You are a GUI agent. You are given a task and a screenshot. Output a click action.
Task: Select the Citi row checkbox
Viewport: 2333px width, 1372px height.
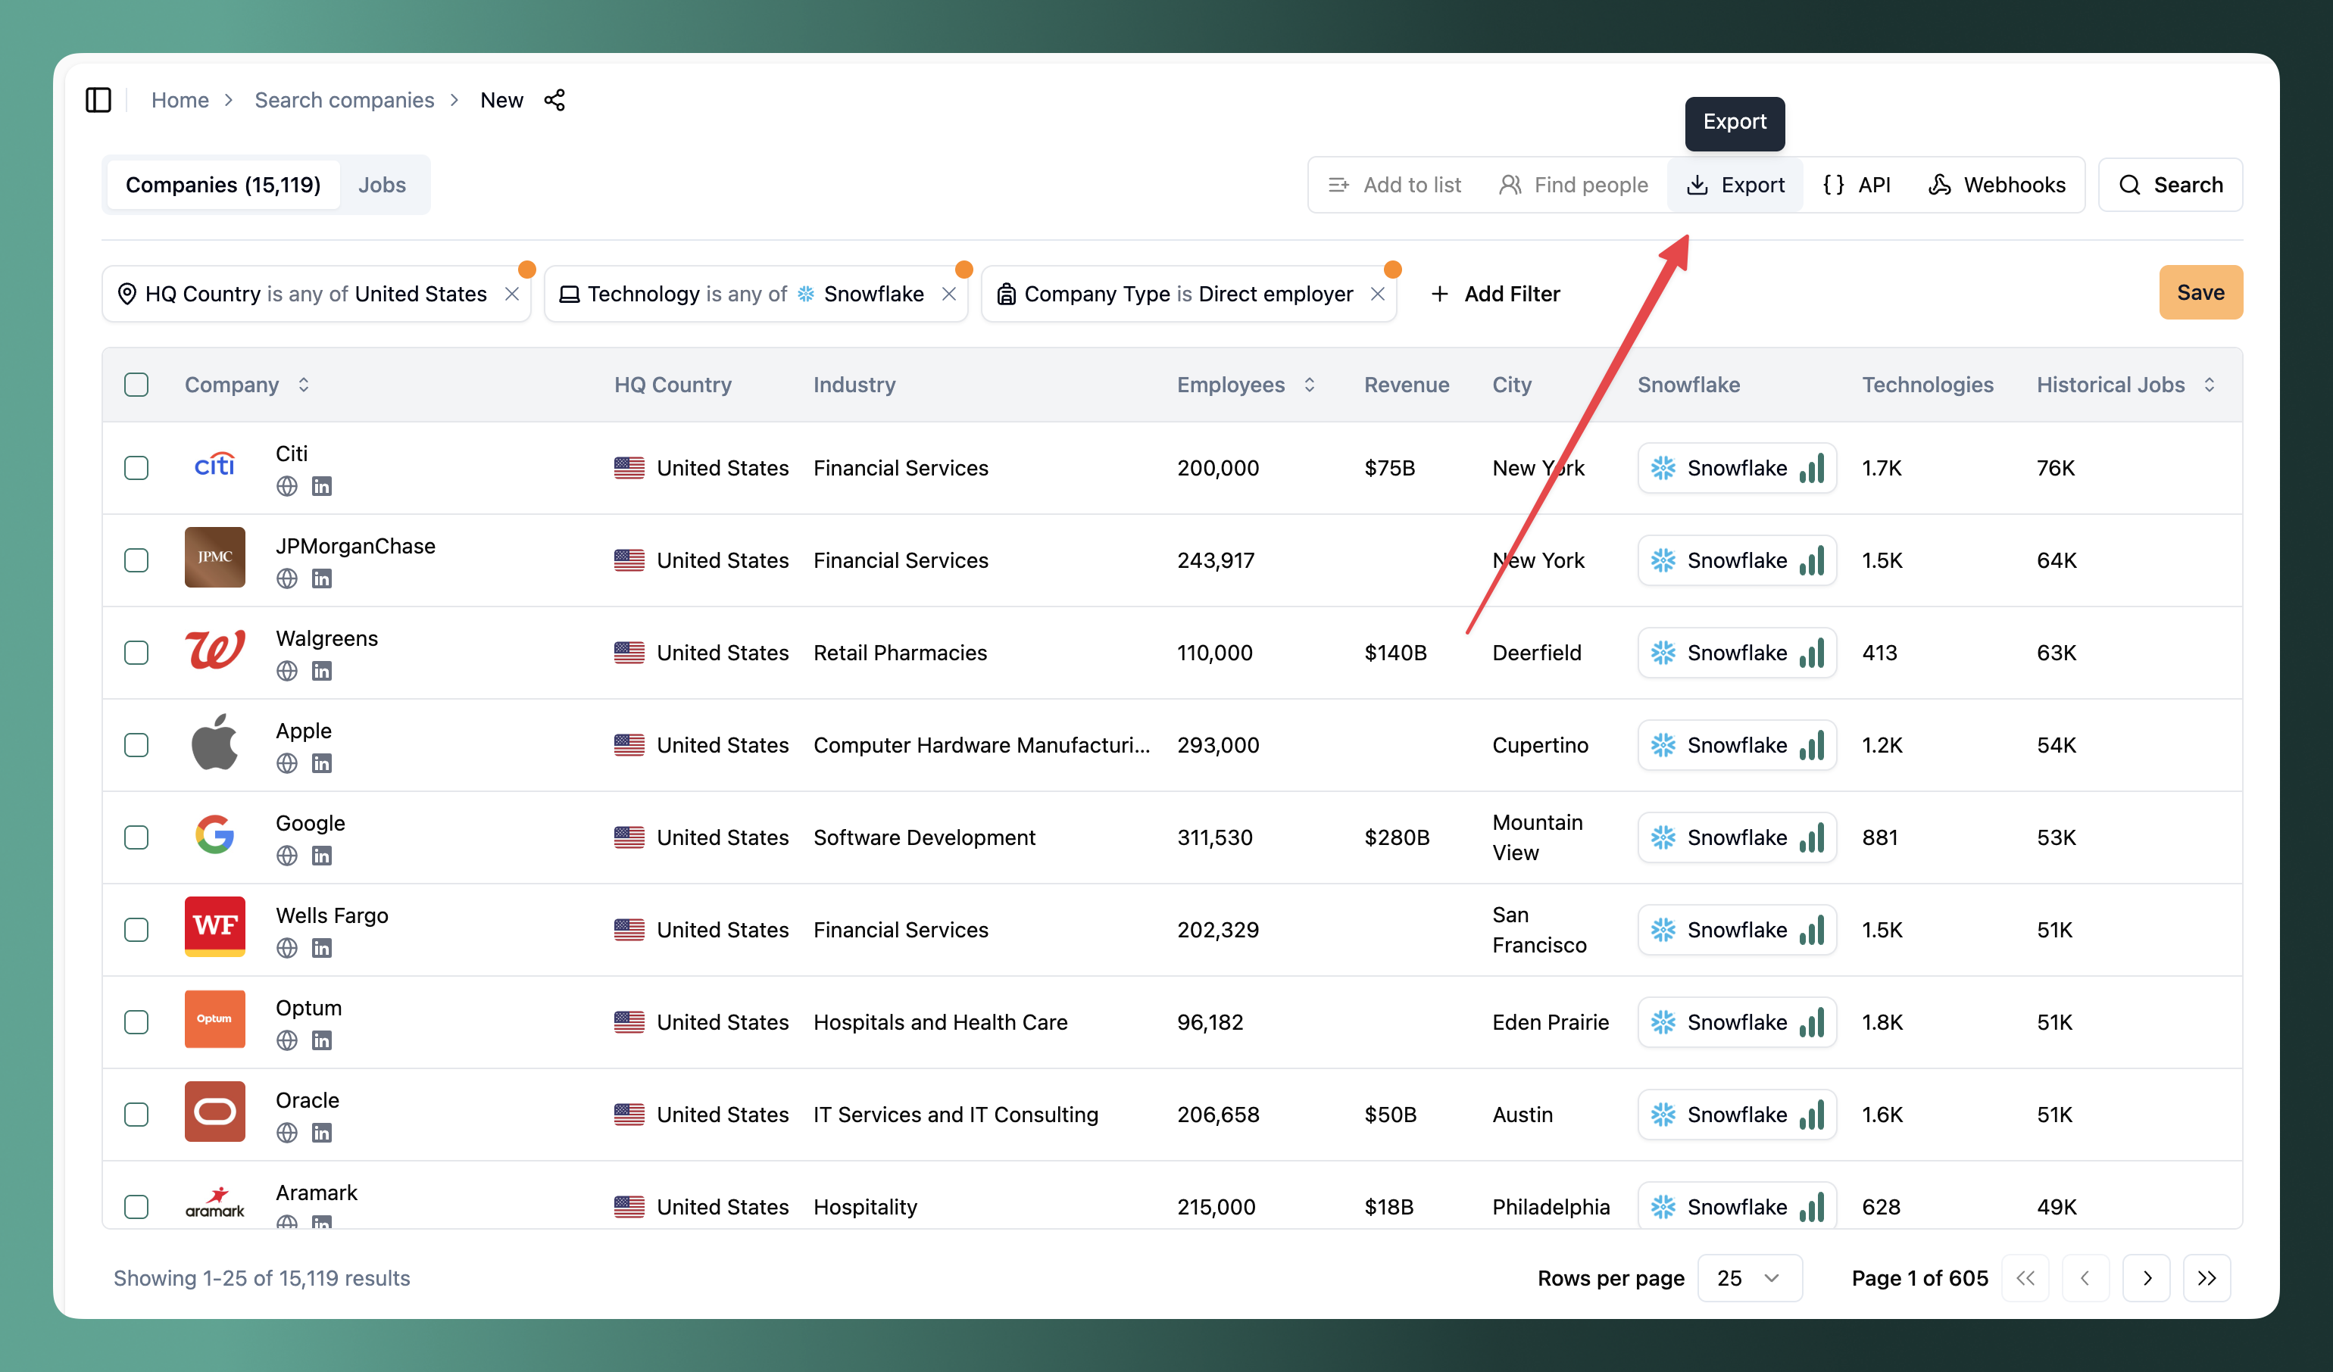136,468
